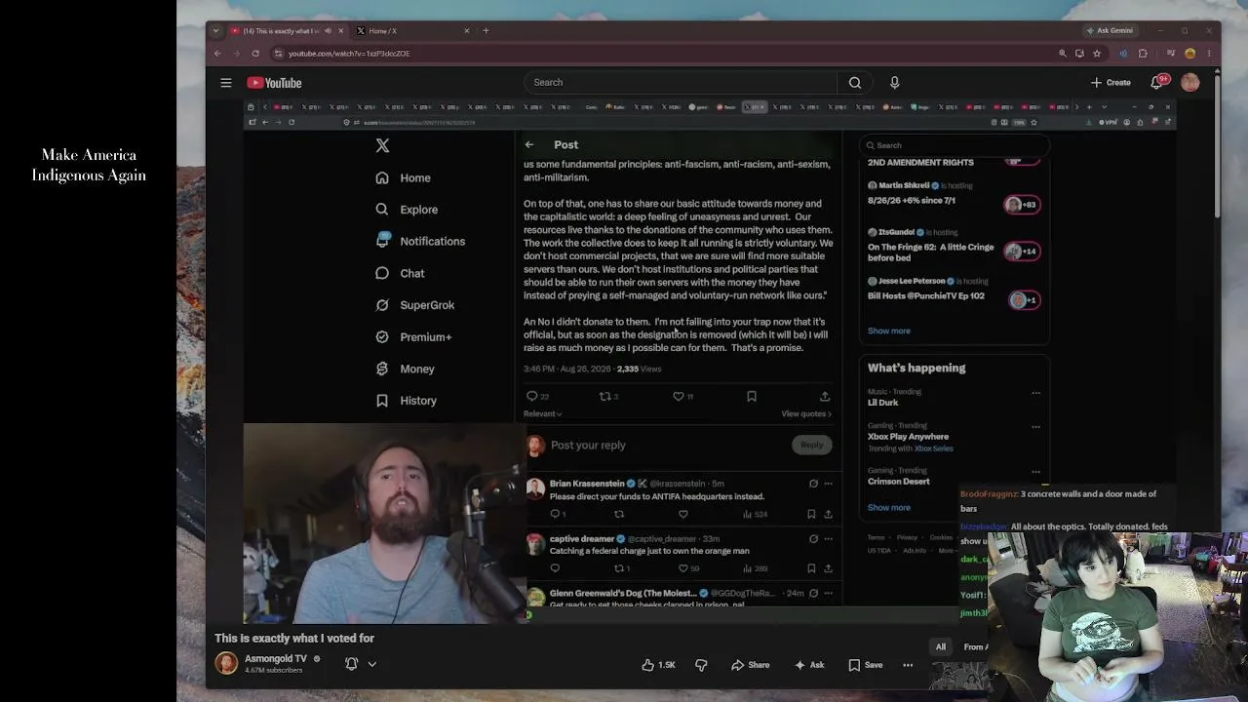Image resolution: width=1248 pixels, height=702 pixels.
Task: Bookmark this page with the star icon
Action: [1097, 54]
